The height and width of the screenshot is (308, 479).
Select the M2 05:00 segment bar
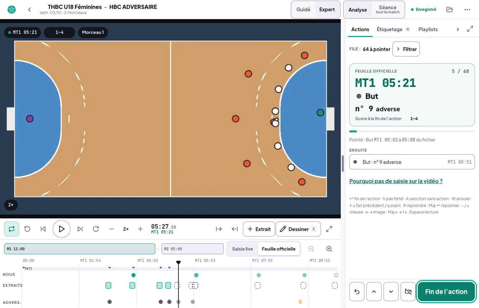(192, 249)
